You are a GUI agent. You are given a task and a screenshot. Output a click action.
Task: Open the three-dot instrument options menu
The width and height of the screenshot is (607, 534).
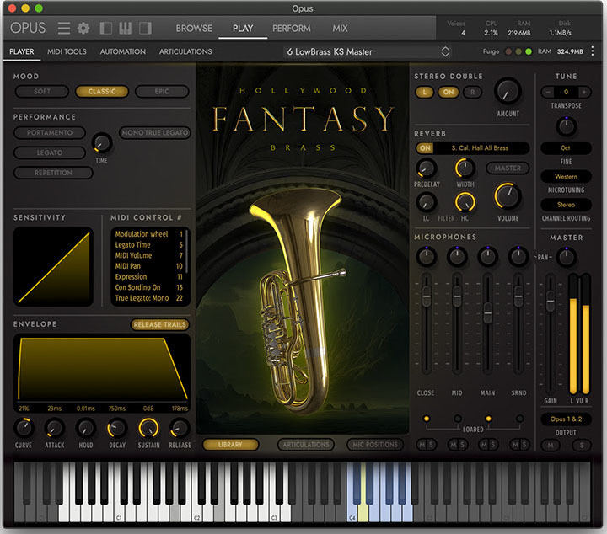click(593, 51)
